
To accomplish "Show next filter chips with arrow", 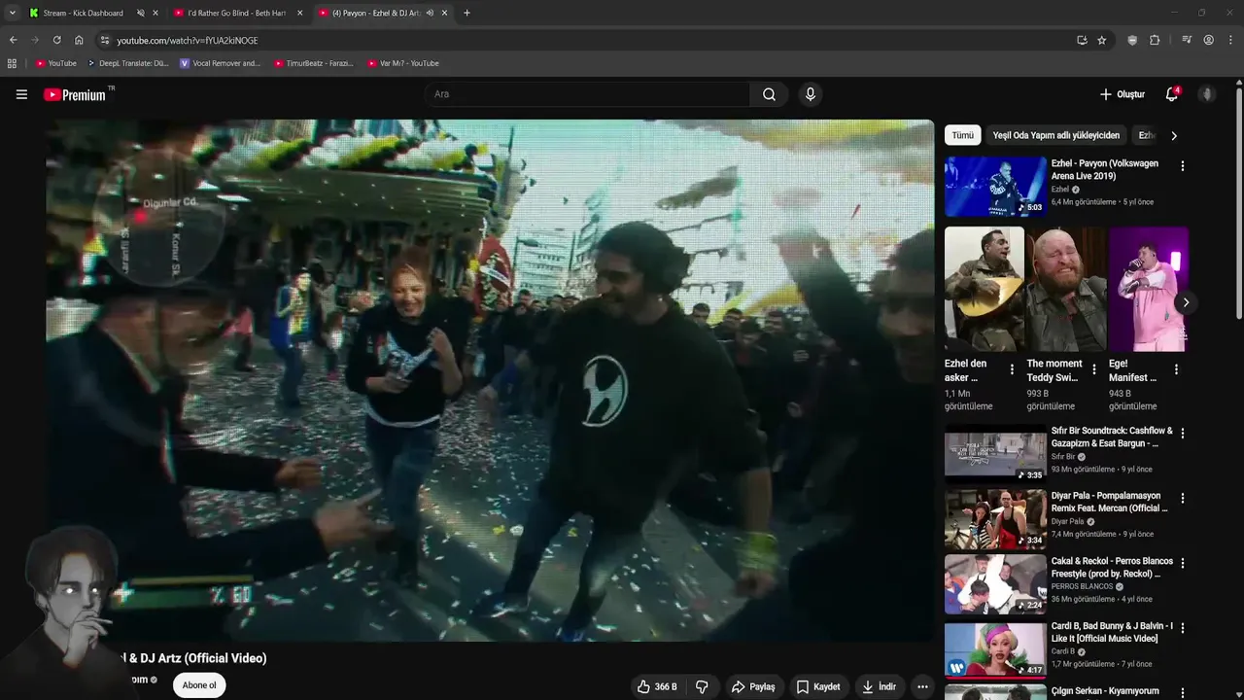I will click(1173, 135).
